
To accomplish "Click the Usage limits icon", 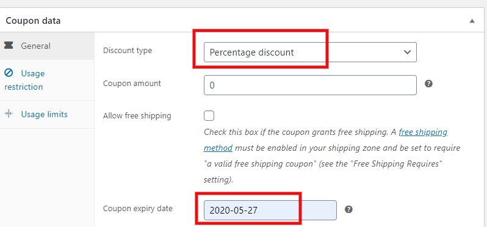I will click(x=9, y=113).
